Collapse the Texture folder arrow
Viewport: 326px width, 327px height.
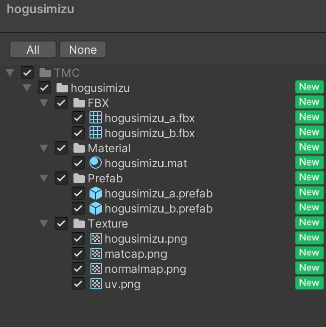coord(44,223)
